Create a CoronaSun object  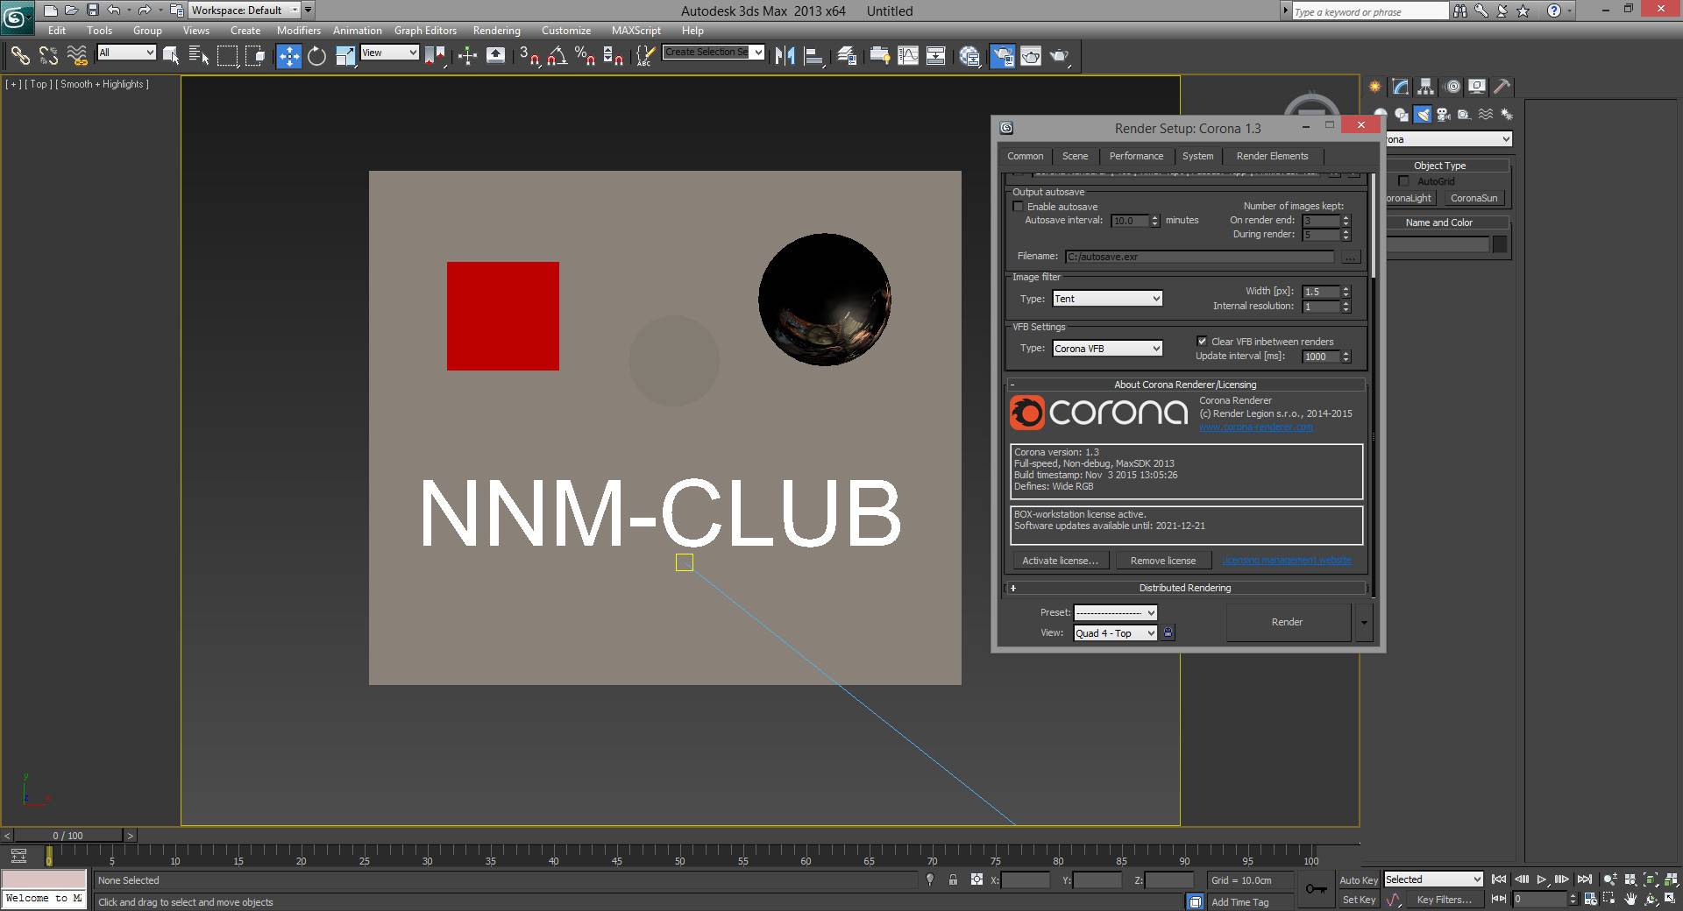(1474, 198)
